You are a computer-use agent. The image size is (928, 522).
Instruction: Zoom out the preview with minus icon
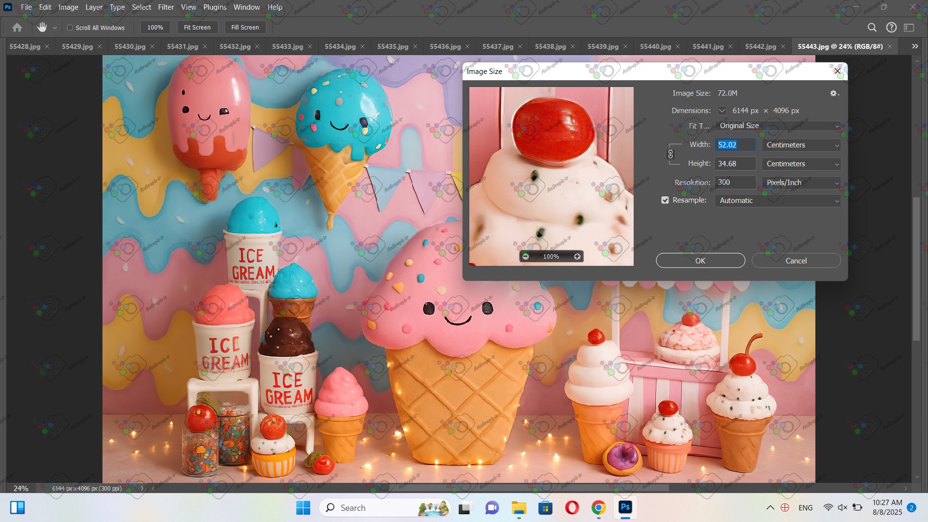[x=525, y=257]
